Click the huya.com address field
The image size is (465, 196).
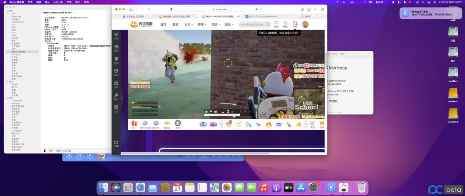[220, 9]
